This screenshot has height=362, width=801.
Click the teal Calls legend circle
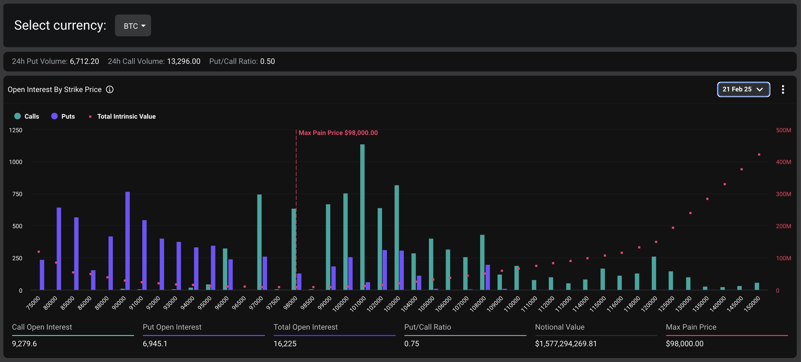point(18,116)
